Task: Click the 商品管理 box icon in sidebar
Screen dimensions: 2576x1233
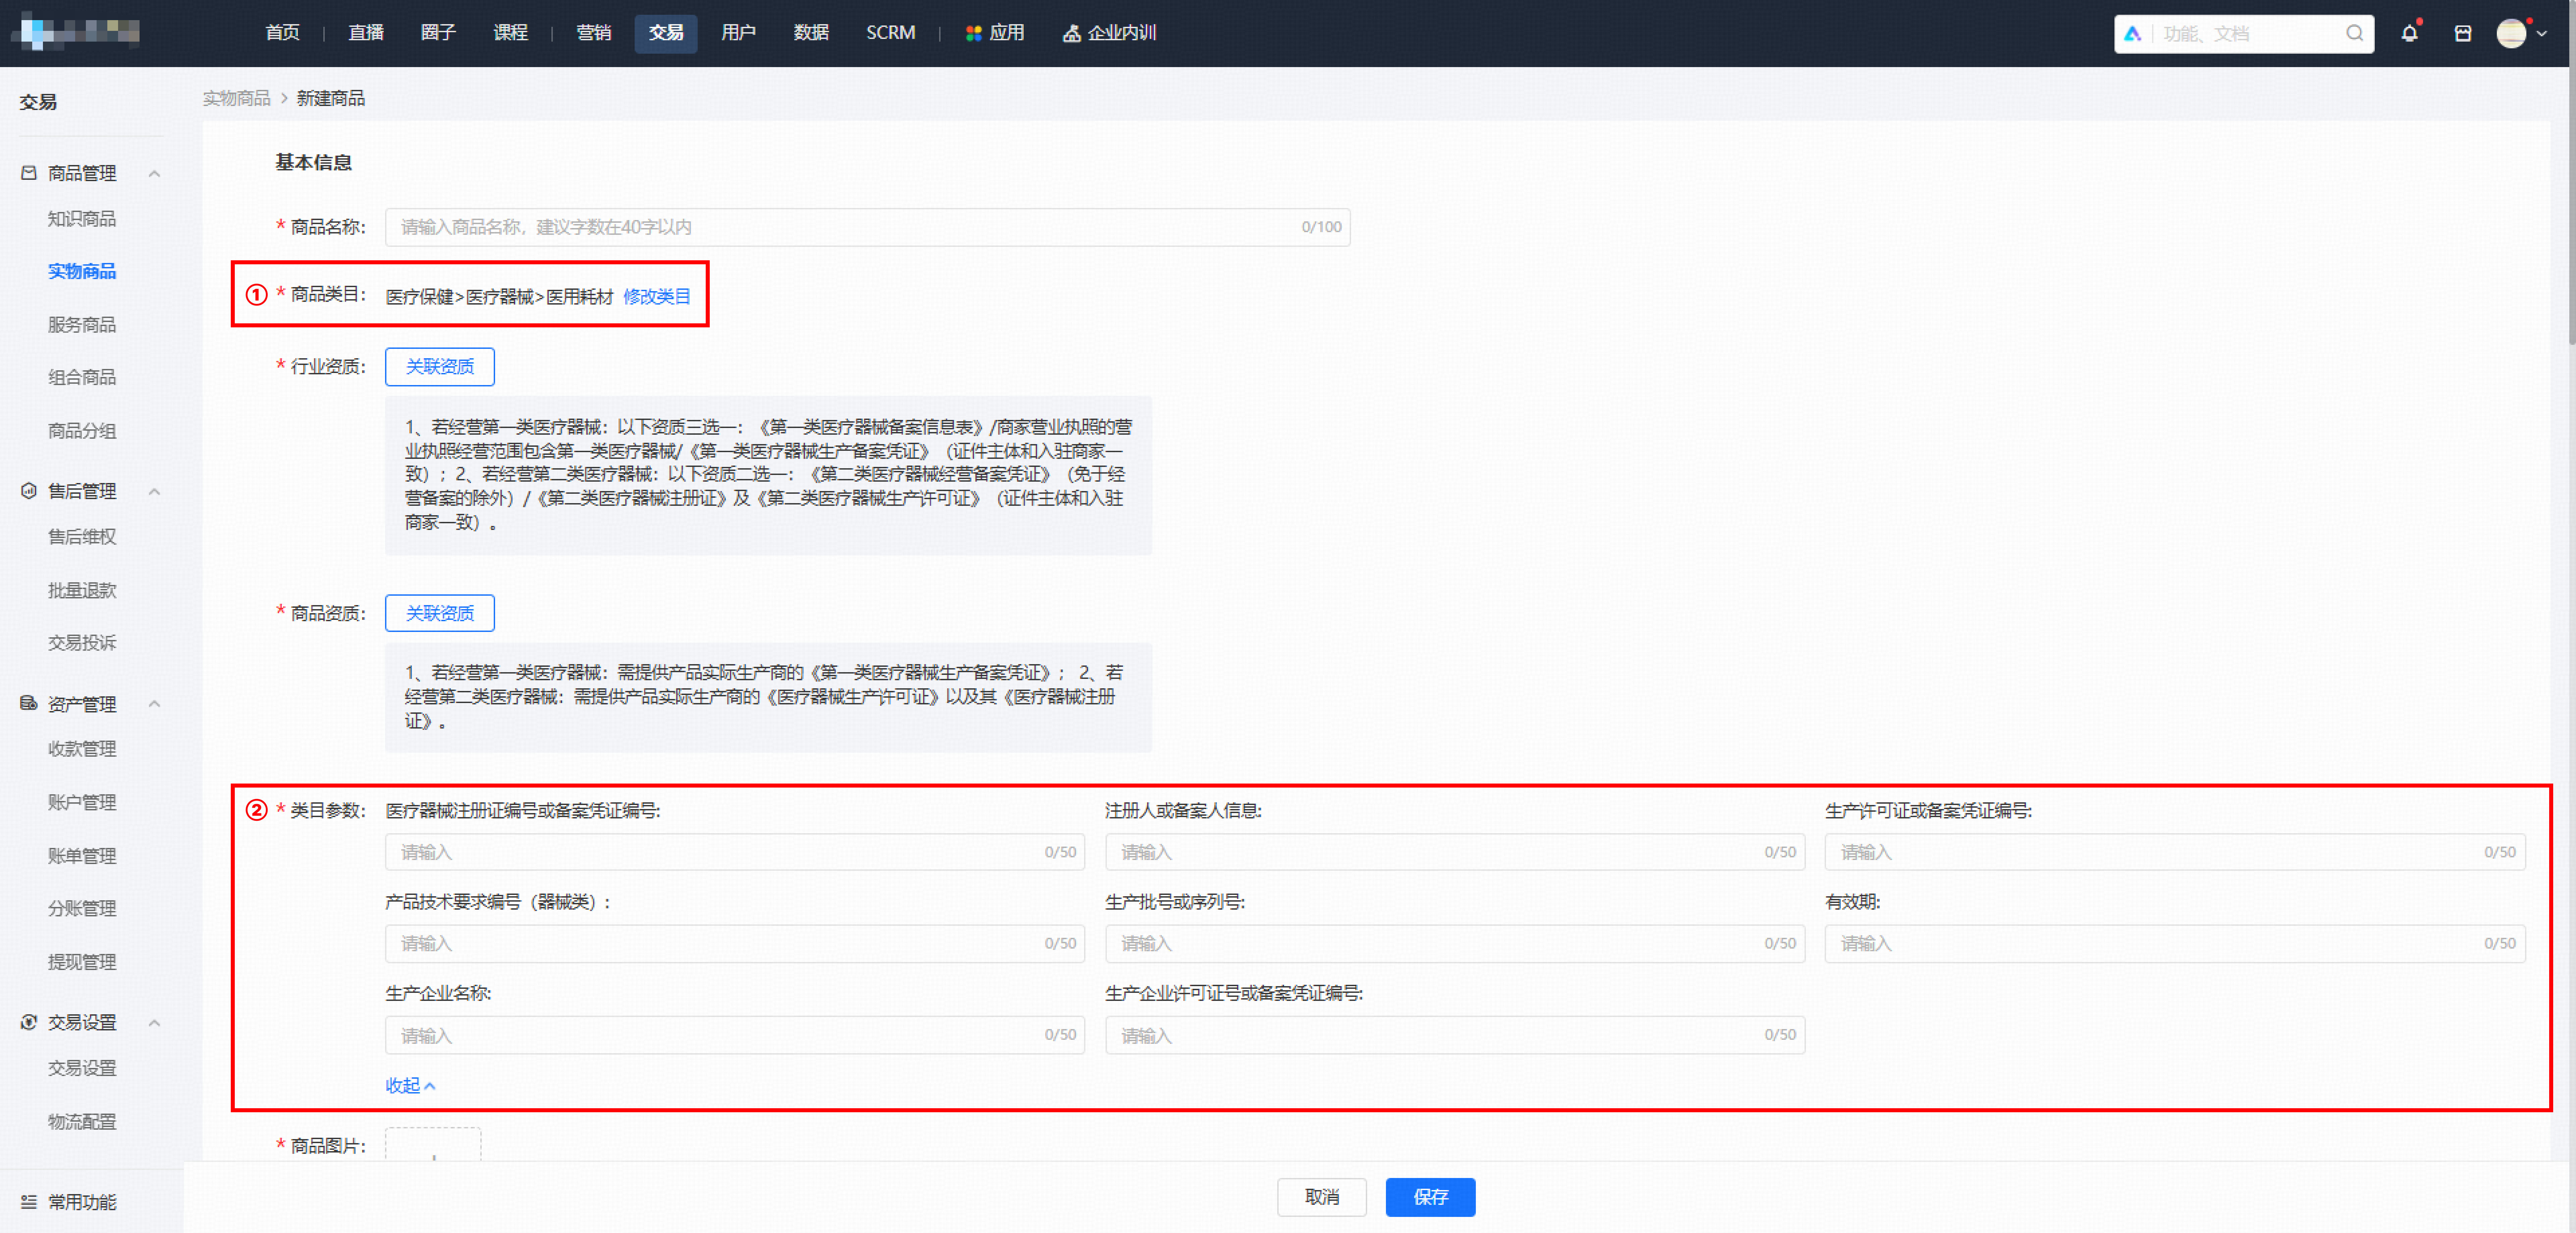Action: coord(29,173)
